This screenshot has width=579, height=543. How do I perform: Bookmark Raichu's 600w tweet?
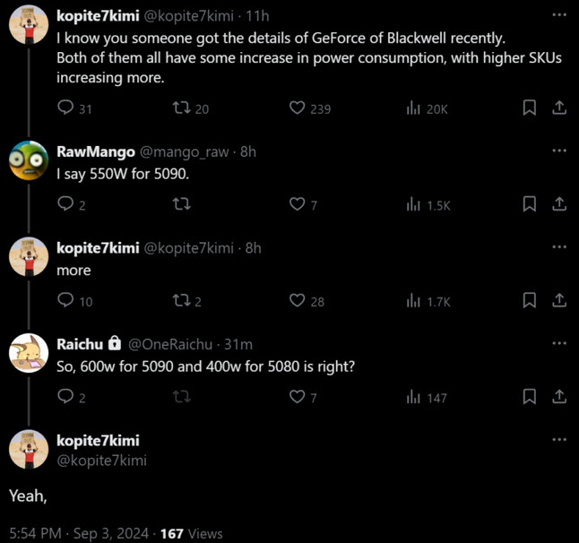(530, 397)
